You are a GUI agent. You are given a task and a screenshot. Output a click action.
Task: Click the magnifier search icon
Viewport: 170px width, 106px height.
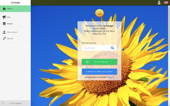pyautogui.click(x=112, y=48)
